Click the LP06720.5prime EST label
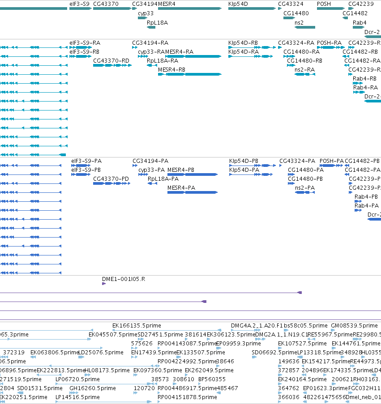 [x=77, y=379]
